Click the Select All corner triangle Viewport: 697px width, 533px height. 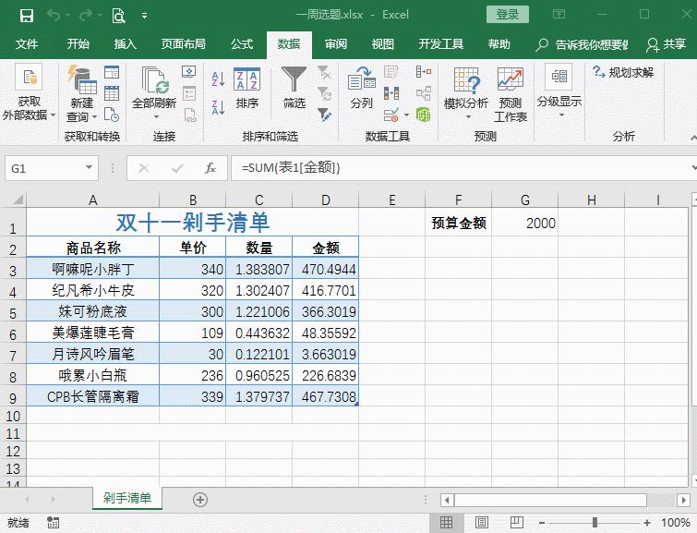(18, 200)
